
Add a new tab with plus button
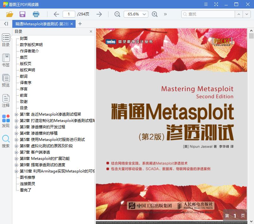[x=80, y=24]
